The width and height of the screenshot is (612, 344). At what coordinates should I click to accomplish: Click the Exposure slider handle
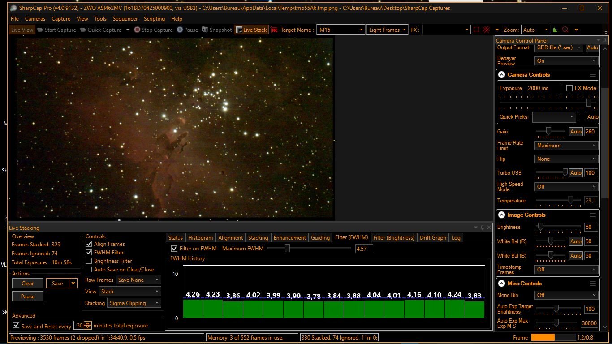click(589, 103)
